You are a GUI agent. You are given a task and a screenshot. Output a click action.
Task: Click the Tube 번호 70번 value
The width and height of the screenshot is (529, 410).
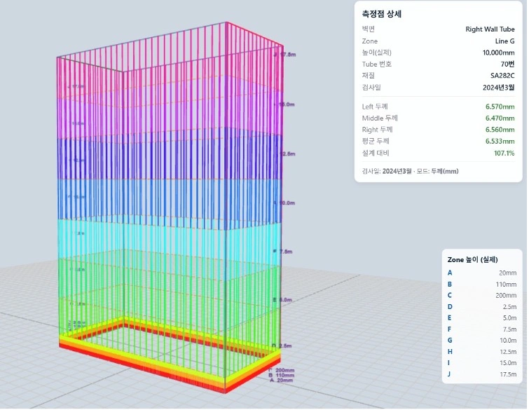pos(508,64)
